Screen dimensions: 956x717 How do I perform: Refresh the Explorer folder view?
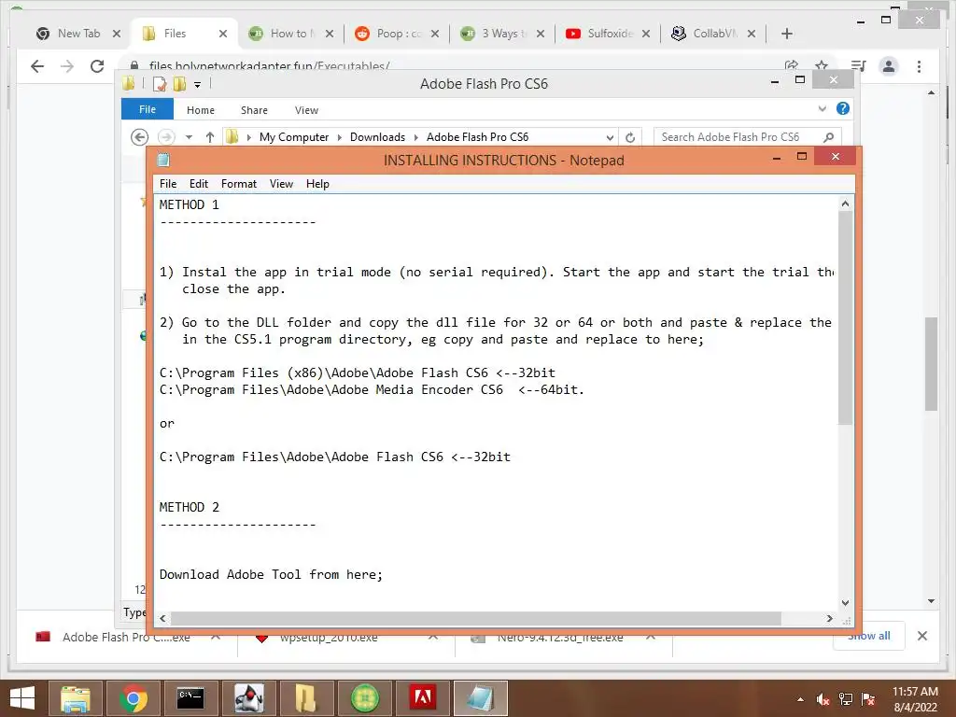pyautogui.click(x=630, y=138)
